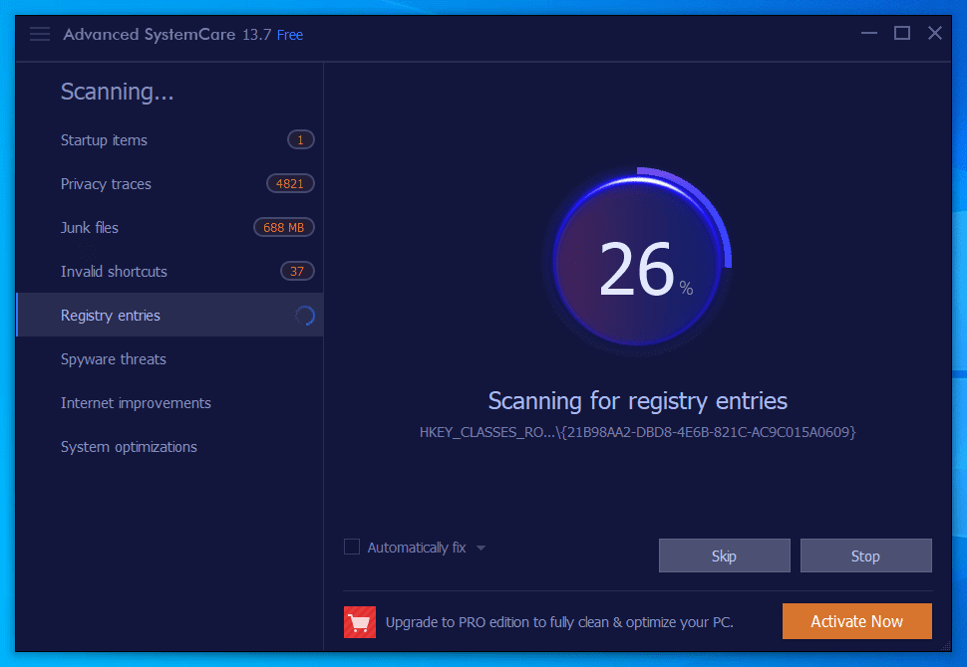The width and height of the screenshot is (967, 667).
Task: Skip the current registry scan
Action: click(x=724, y=555)
